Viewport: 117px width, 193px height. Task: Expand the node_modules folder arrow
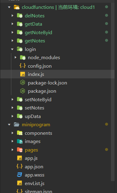tap(15, 58)
